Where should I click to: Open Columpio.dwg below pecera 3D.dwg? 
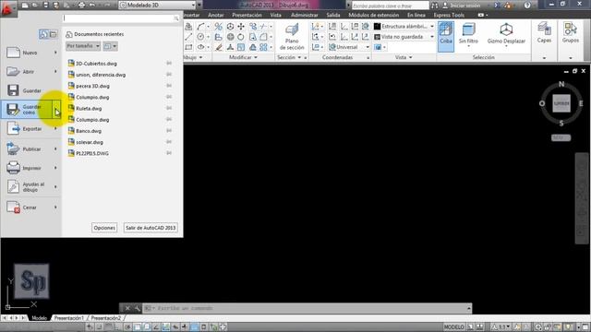coord(92,97)
